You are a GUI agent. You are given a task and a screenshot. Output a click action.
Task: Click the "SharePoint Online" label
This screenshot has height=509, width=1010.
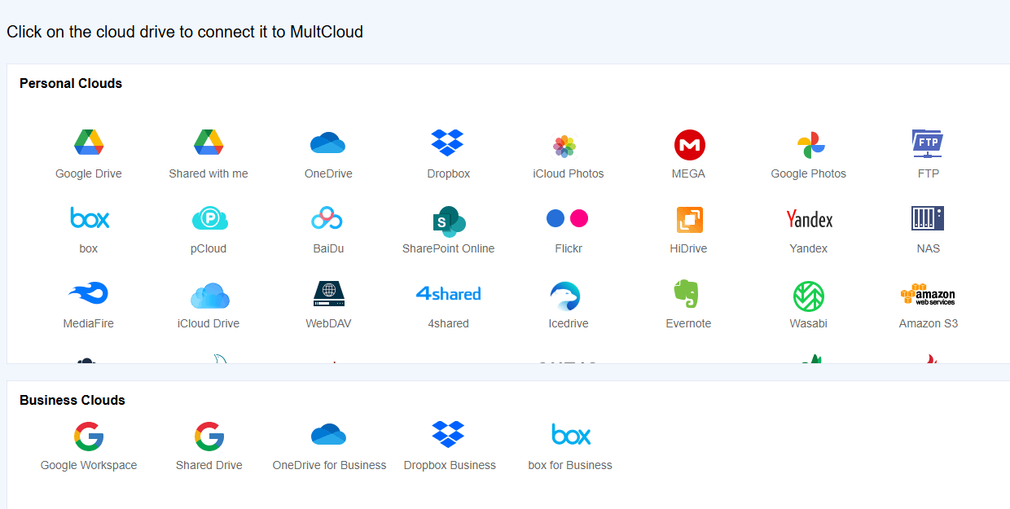coord(449,248)
